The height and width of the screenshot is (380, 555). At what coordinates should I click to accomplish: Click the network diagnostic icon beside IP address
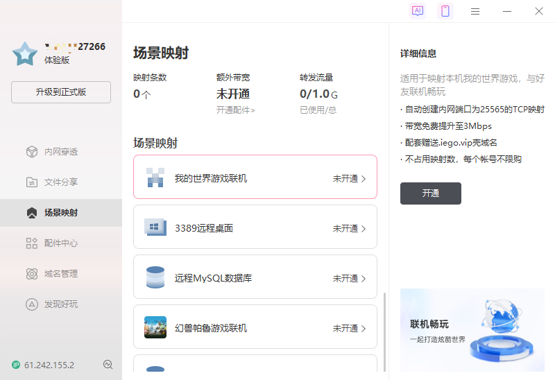tap(108, 365)
